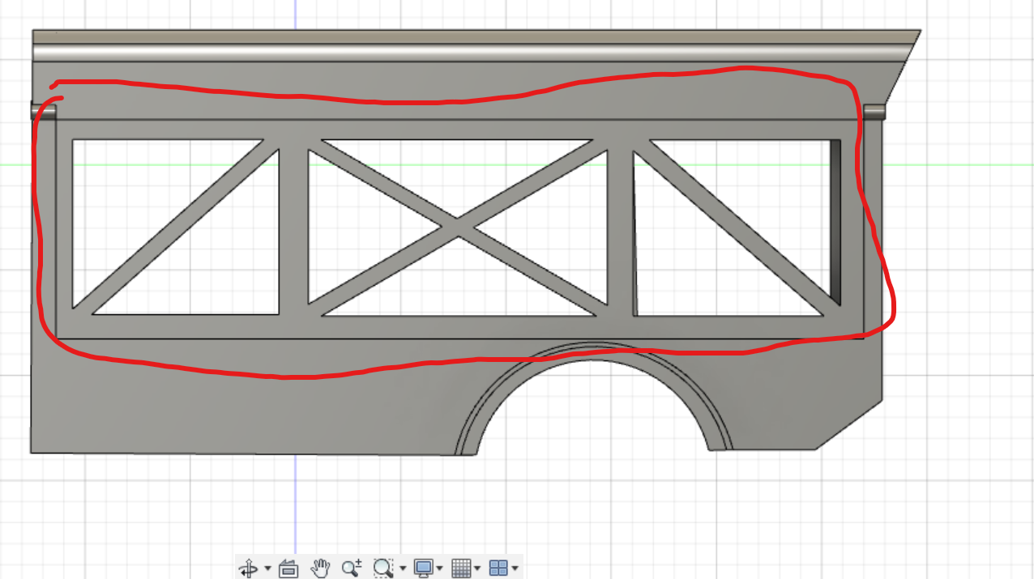Expand the Viewports dropdown arrow
This screenshot has width=1034, height=579.
coord(515,568)
